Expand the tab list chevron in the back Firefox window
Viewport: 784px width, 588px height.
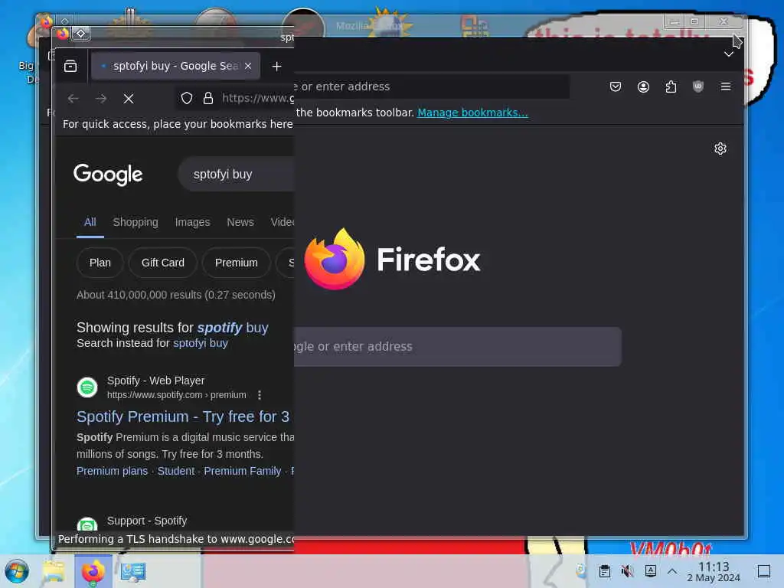click(x=729, y=54)
